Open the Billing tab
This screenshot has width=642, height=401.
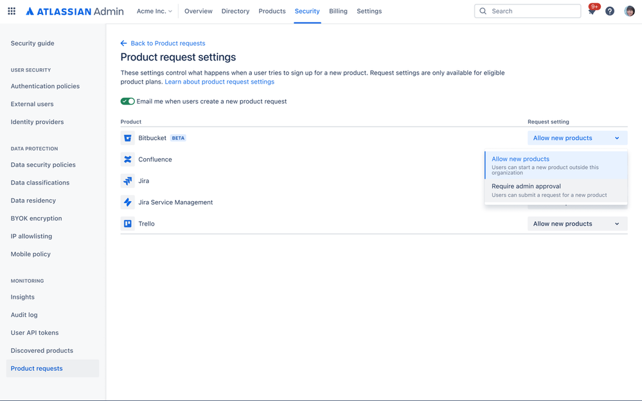click(338, 11)
